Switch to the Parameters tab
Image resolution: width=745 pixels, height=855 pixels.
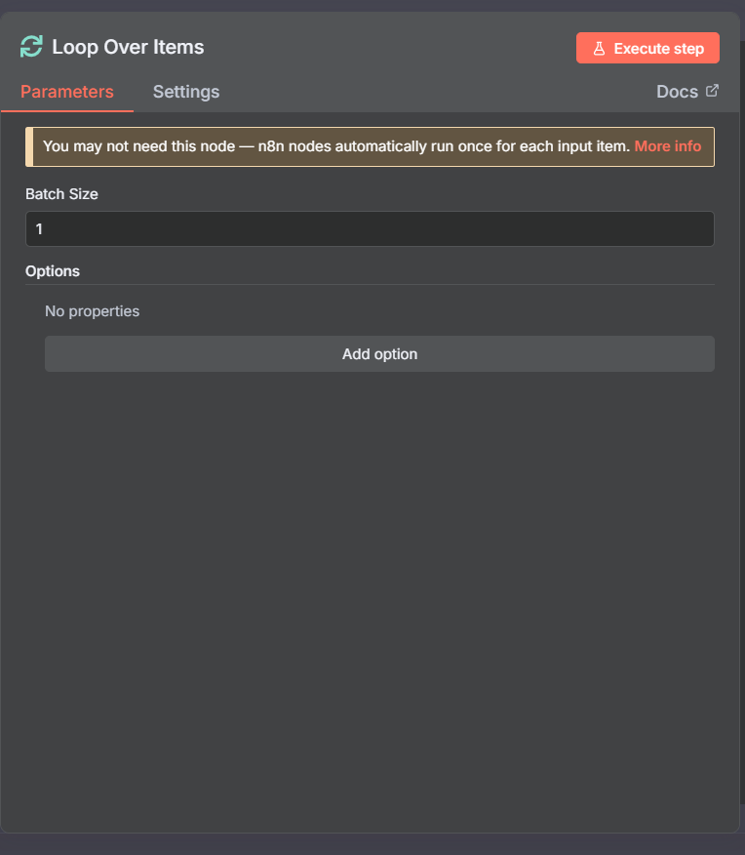[66, 92]
